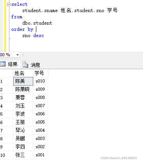143x163 pixels.
Task: Select the 姓名 column header
Action: click(23, 73)
